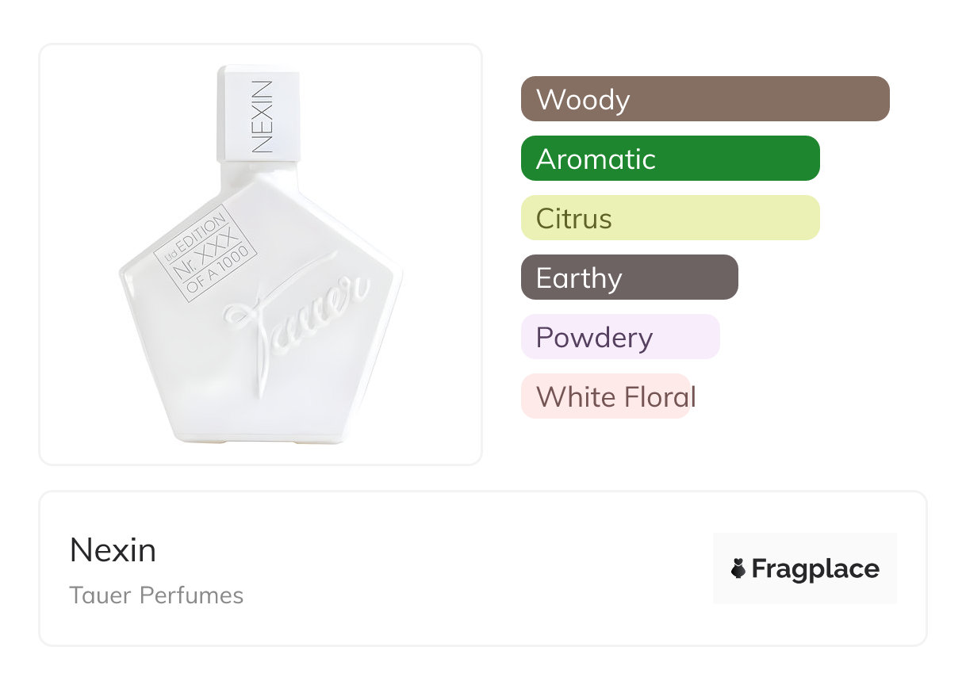This screenshot has width=966, height=685.
Task: Click the OF A 1000 text on bottle
Action: pos(222,274)
